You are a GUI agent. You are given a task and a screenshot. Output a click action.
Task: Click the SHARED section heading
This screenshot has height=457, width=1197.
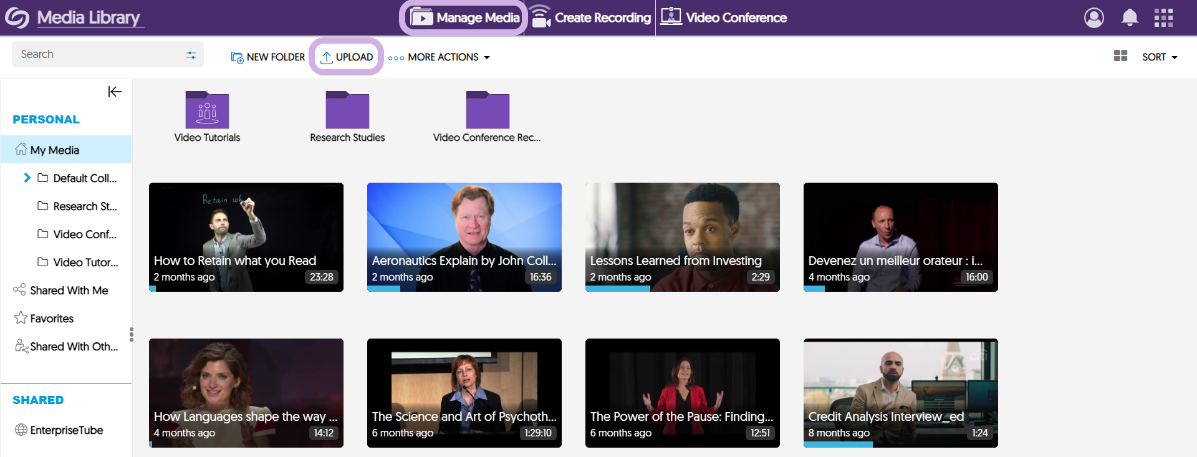(x=38, y=400)
